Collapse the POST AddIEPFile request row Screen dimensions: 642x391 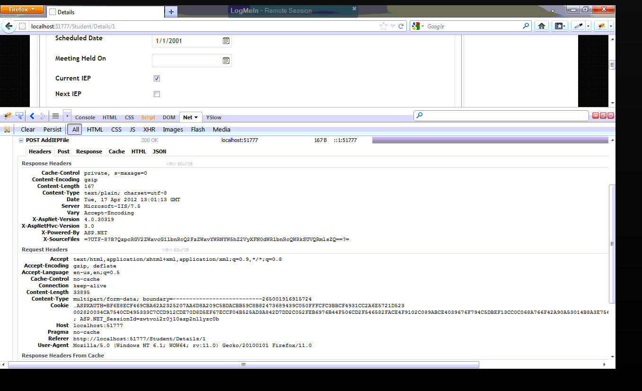tap(21, 140)
